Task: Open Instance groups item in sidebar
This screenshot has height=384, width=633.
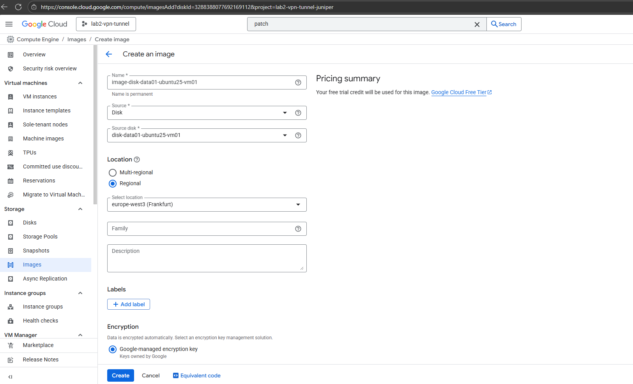Action: pyautogui.click(x=46, y=307)
